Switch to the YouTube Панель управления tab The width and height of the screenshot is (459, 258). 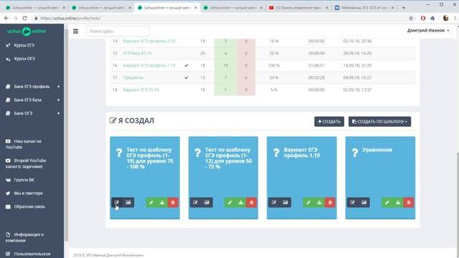(299, 8)
